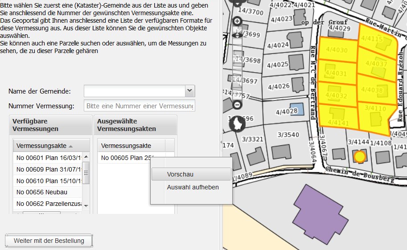Click the Verfügbare Vermessungen panel title
Viewport: 407px width, 250px height.
35,125
